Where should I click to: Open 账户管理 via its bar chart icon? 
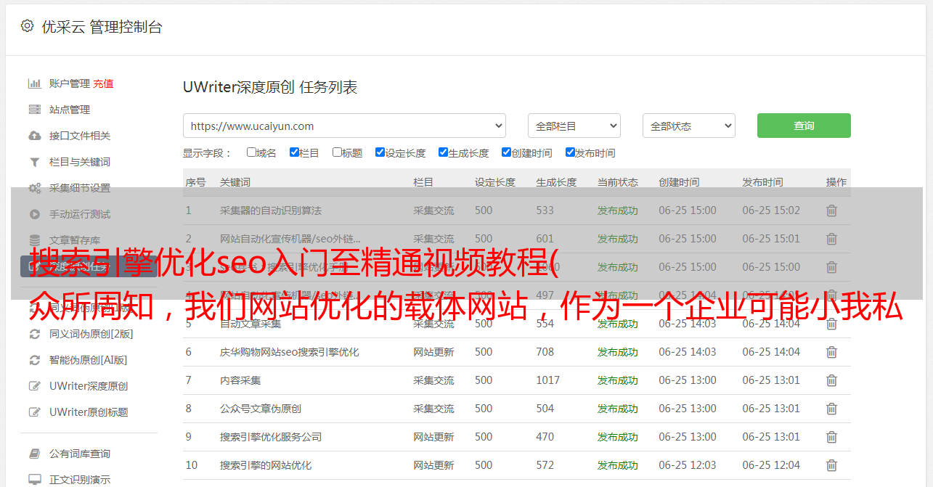[34, 83]
